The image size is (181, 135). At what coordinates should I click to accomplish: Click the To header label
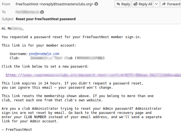point(4,12)
